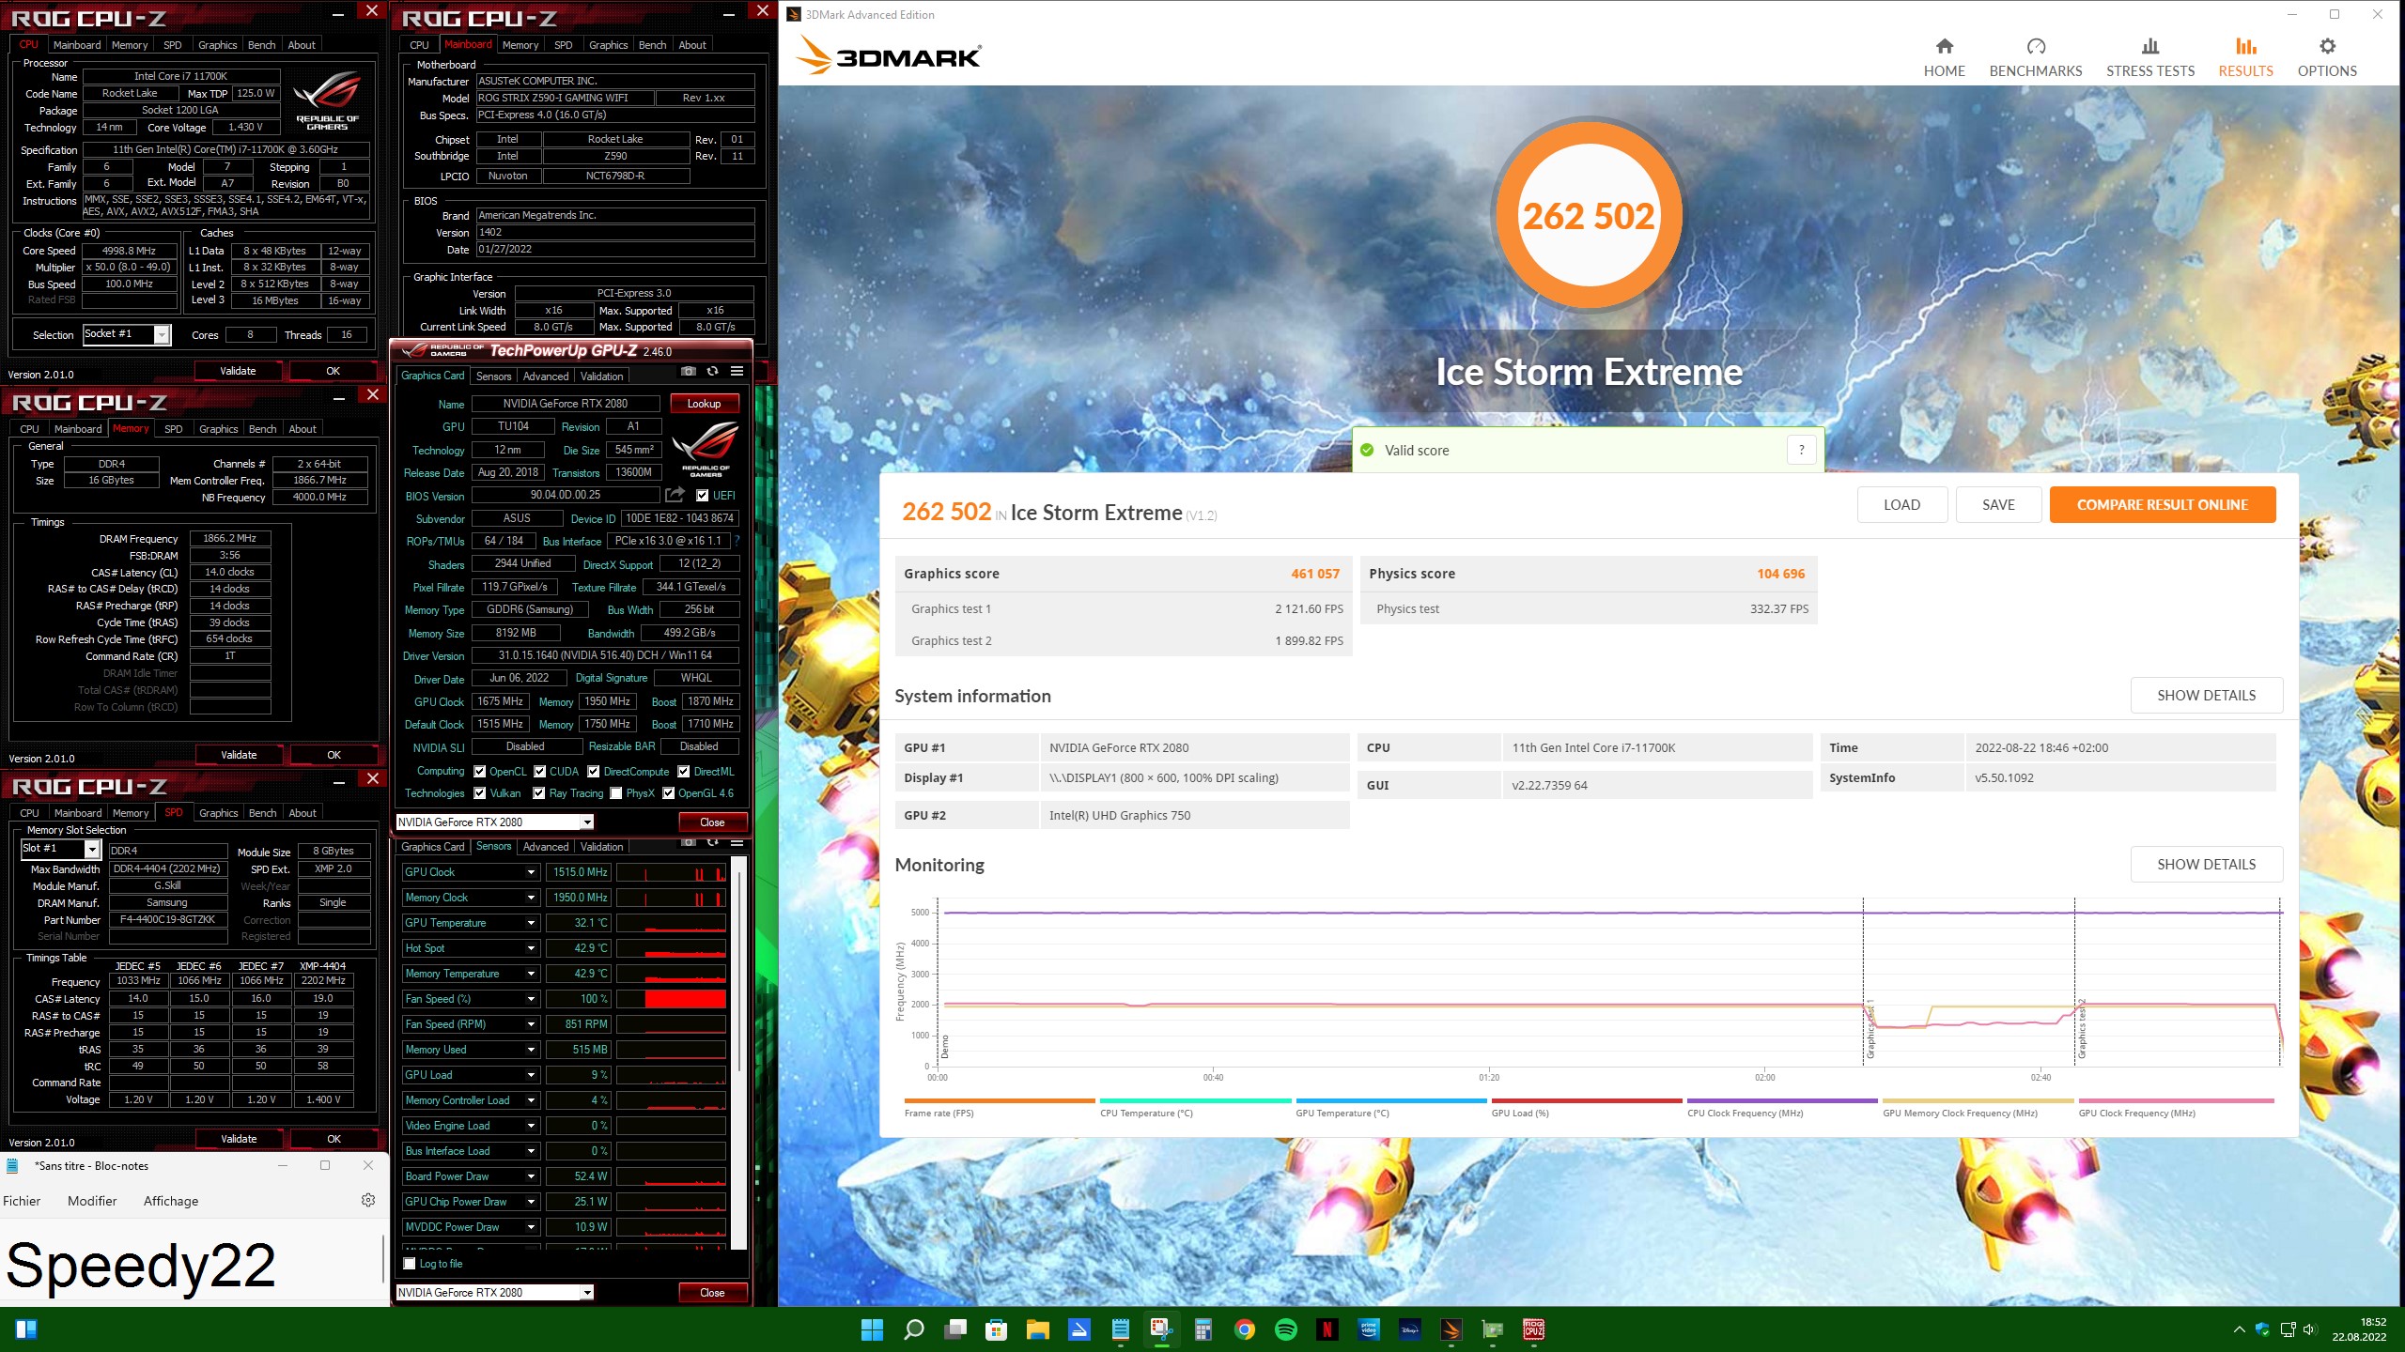The image size is (2405, 1352).
Task: Open taskbar Search
Action: tap(913, 1329)
